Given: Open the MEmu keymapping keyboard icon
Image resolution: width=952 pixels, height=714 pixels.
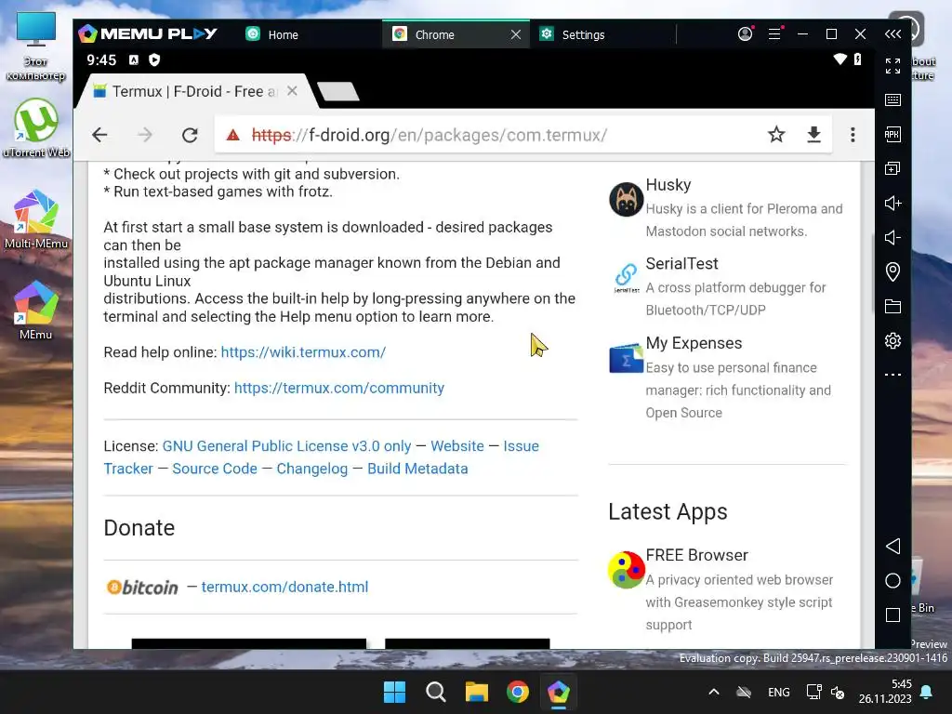Looking at the screenshot, I should [x=892, y=100].
